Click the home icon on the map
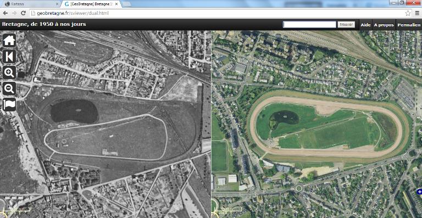Viewport: 422px width, 218px height. pyautogui.click(x=9, y=40)
